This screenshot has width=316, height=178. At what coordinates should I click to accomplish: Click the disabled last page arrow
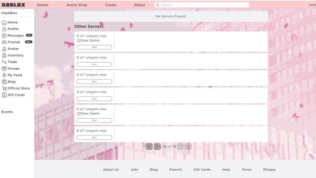(x=188, y=146)
